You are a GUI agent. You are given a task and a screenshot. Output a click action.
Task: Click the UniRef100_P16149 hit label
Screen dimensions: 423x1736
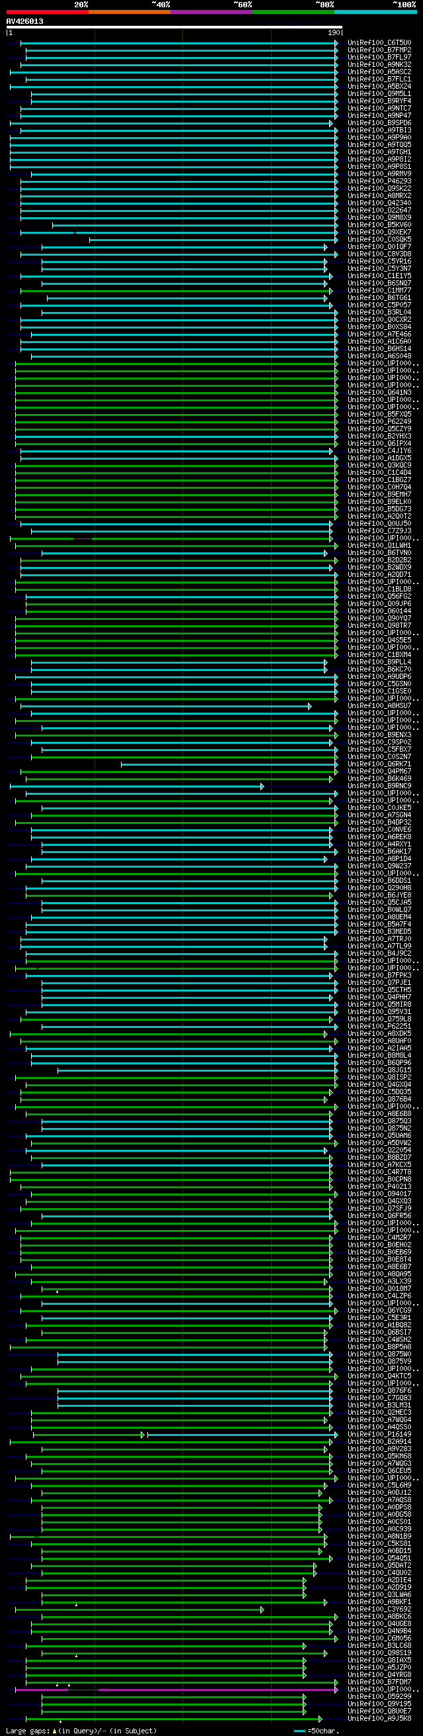(379, 1434)
